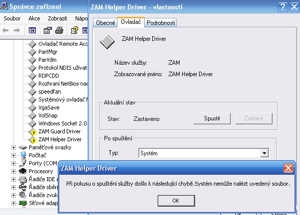Click the Řadiče IDE controller icon
Image resolution: width=300 pixels, height=215 pixels.
pos(23,179)
